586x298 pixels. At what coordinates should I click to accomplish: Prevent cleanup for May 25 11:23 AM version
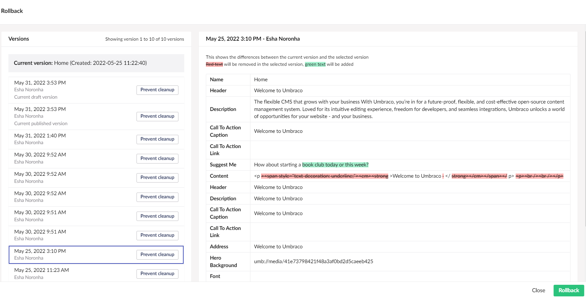click(x=157, y=274)
